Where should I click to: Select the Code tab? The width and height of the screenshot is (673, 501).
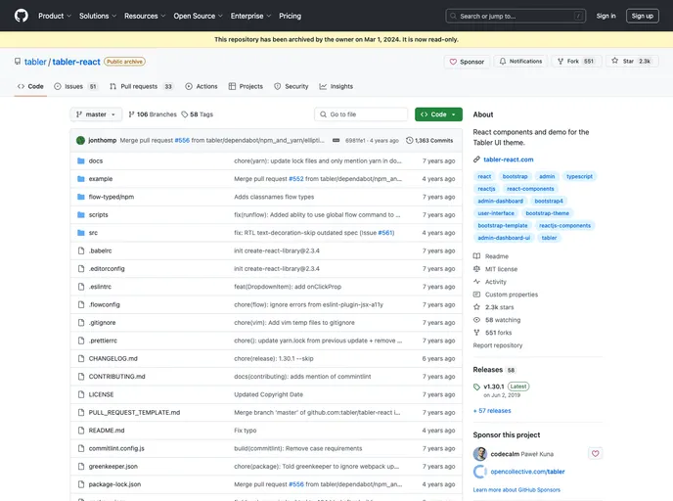click(30, 86)
